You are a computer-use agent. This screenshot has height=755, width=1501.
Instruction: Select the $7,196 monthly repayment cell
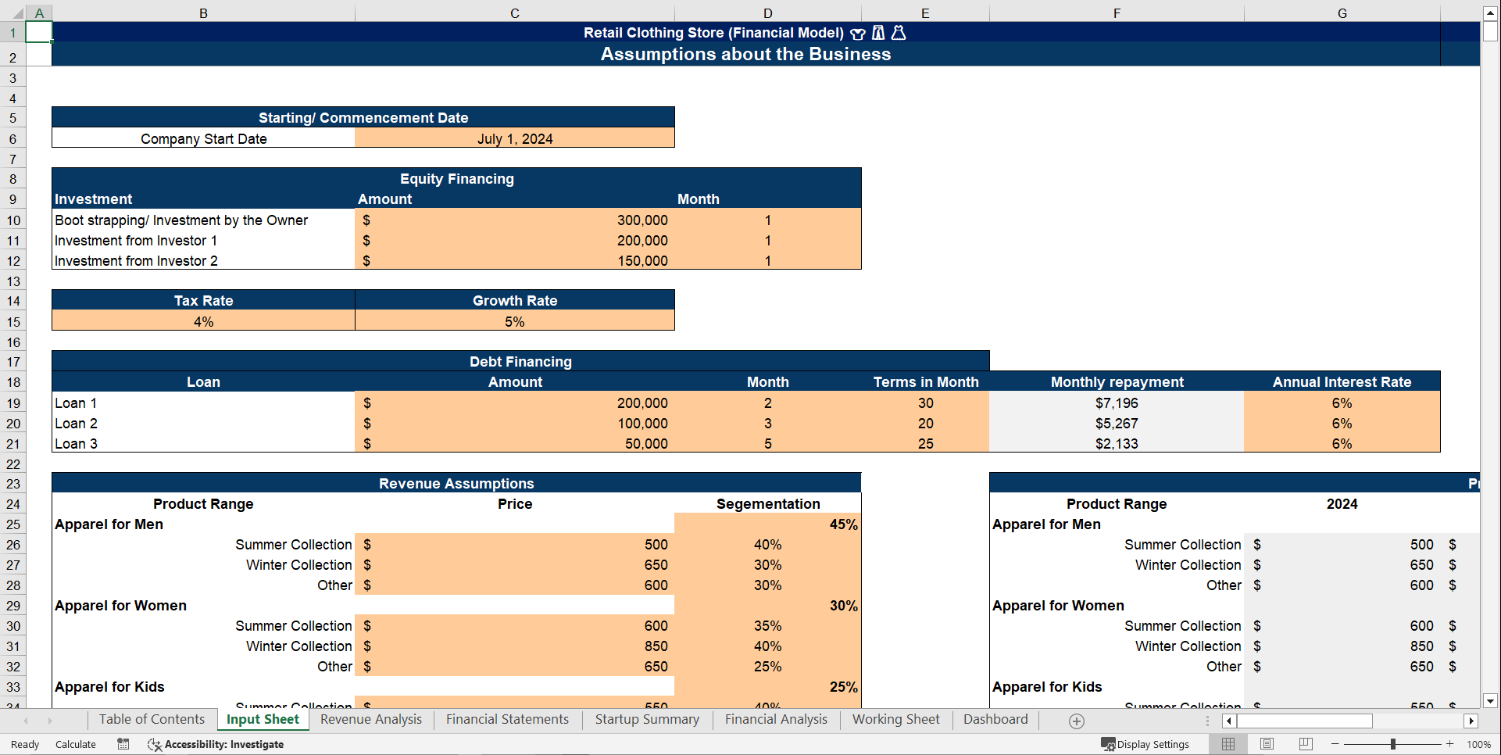point(1117,403)
